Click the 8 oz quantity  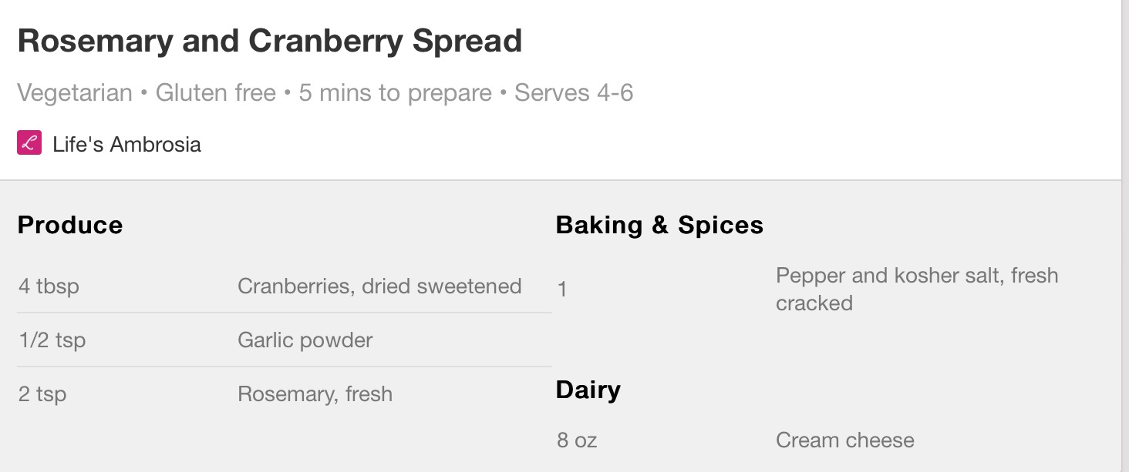pos(577,440)
